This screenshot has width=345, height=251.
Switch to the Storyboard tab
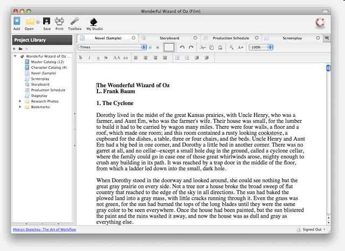coord(169,38)
